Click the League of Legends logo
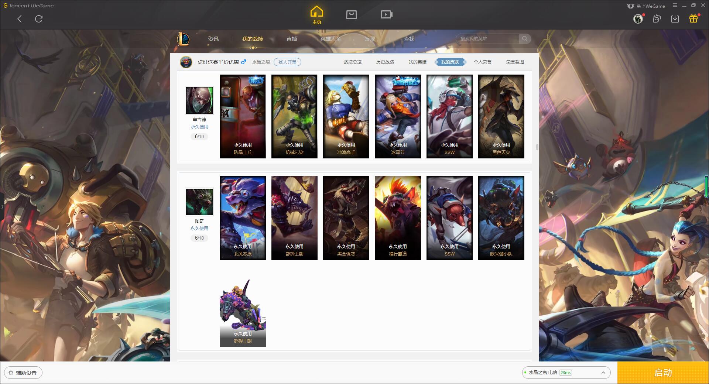Image resolution: width=709 pixels, height=384 pixels. tap(183, 39)
